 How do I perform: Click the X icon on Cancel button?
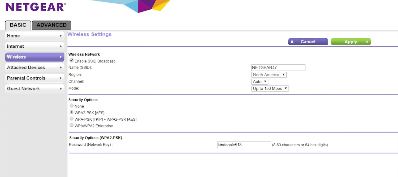tap(292, 42)
